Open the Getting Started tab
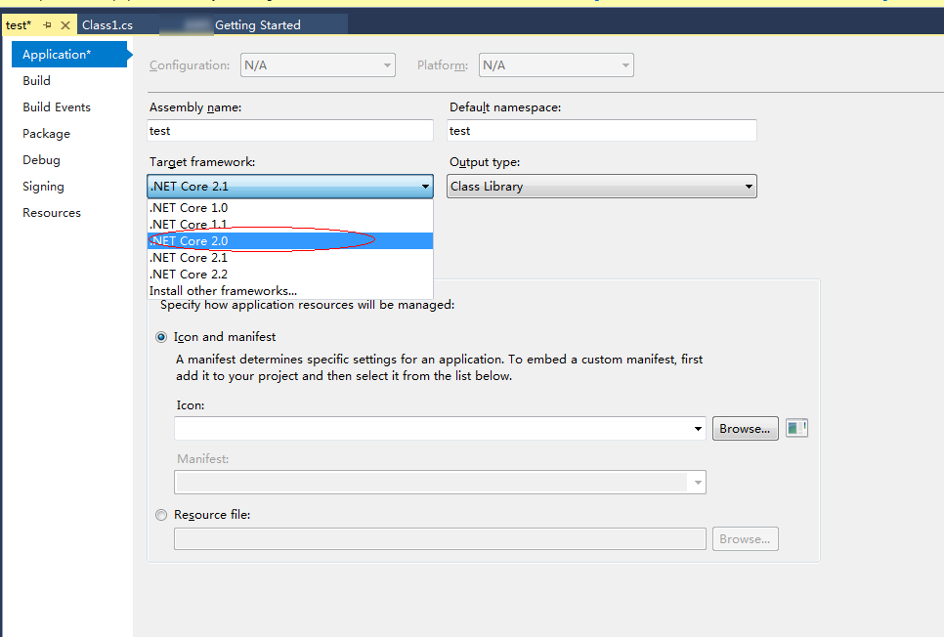The height and width of the screenshot is (637, 944). tap(257, 25)
